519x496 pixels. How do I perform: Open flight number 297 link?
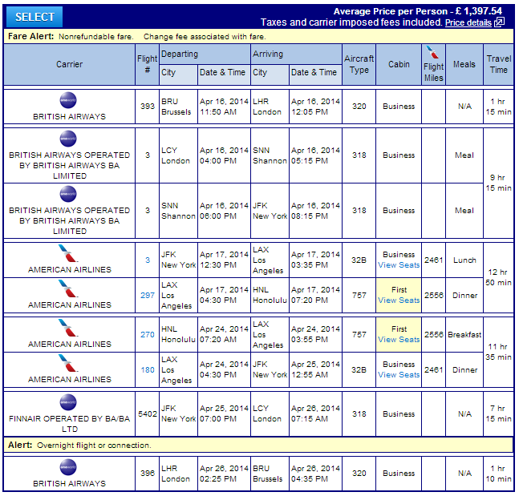coord(148,295)
